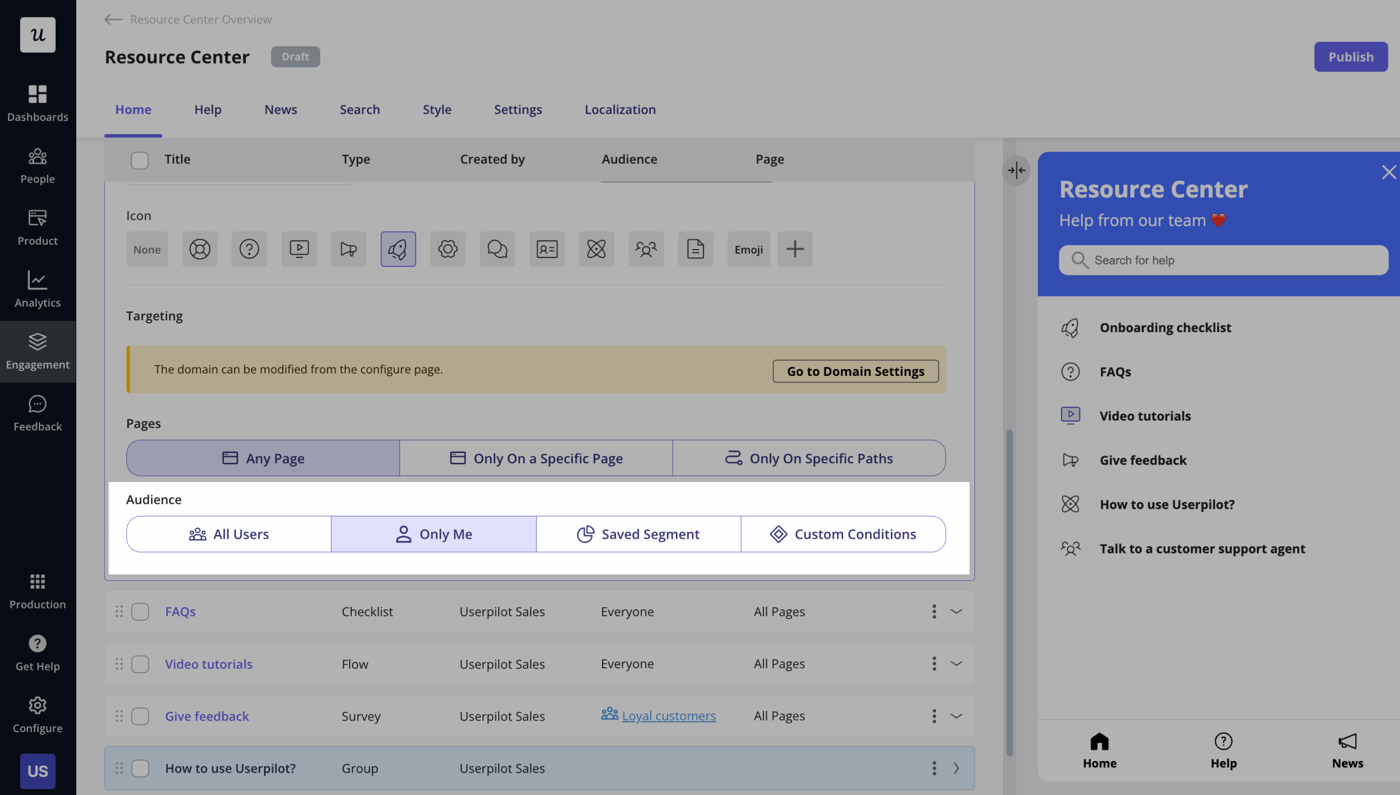Image resolution: width=1400 pixels, height=795 pixels.
Task: Choose the gear icon for the resource center
Action: tap(447, 249)
